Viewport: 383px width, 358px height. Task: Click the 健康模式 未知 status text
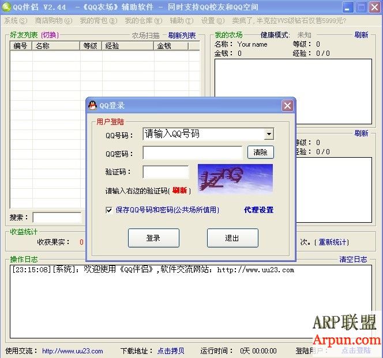click(305, 35)
